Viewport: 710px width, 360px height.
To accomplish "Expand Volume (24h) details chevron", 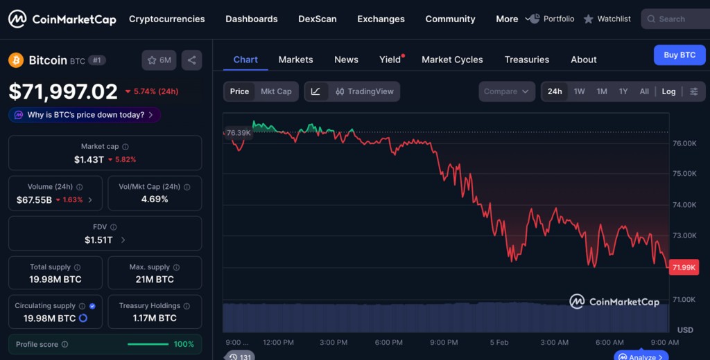I will pyautogui.click(x=90, y=200).
